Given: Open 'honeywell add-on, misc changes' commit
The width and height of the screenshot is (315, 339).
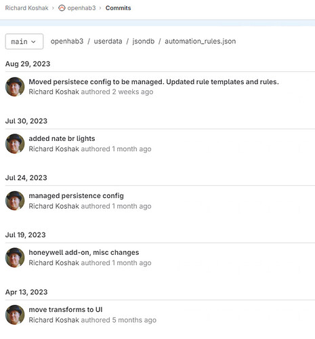Looking at the screenshot, I should coord(84,252).
